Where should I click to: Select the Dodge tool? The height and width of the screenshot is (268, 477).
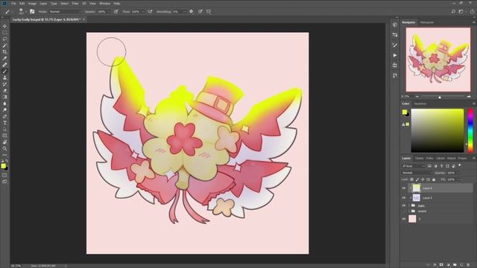pos(4,109)
